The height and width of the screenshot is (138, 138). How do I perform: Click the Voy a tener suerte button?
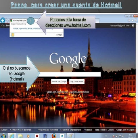click(x=77, y=82)
